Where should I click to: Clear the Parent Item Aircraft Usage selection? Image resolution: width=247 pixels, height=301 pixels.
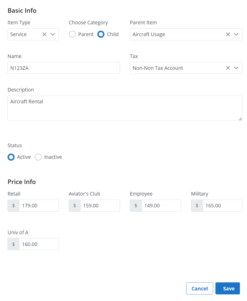228,34
